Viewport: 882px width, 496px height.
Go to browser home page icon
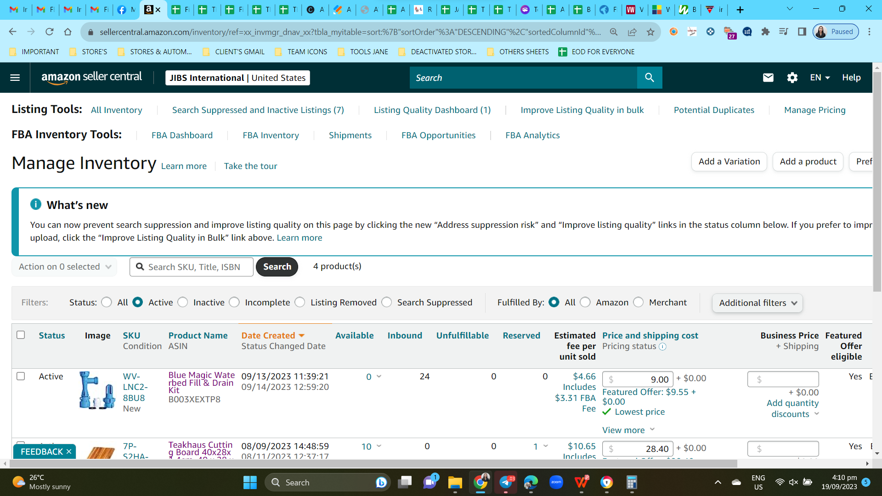(x=68, y=32)
